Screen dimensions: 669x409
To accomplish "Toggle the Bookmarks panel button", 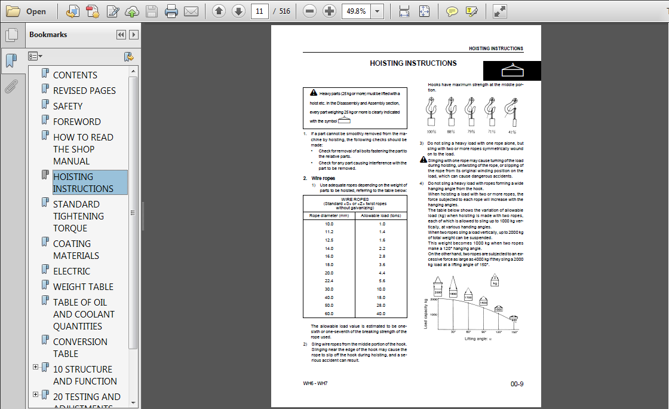I will (12, 61).
